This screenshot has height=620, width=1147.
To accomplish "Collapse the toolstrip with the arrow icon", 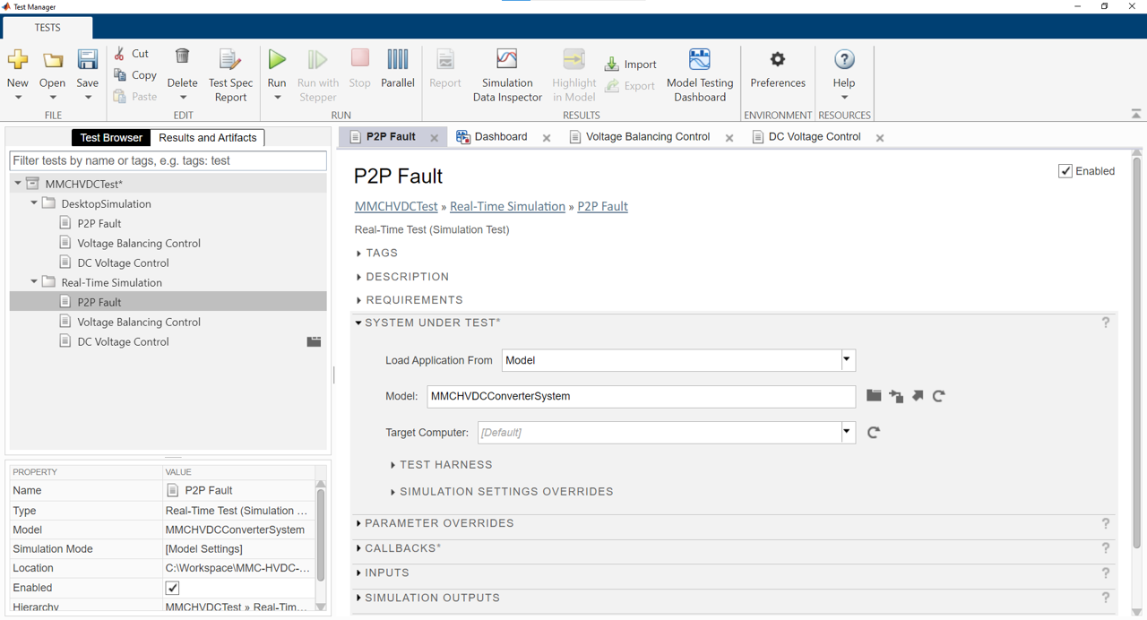I will (x=1136, y=114).
